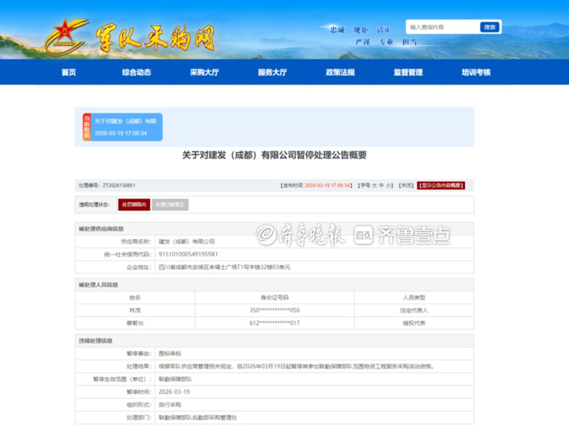Image resolution: width=569 pixels, height=432 pixels.
Task: Go to the 首页 menu item
Action: tap(69, 73)
